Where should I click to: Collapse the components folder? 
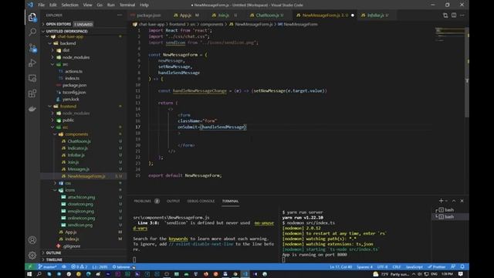tap(76, 134)
